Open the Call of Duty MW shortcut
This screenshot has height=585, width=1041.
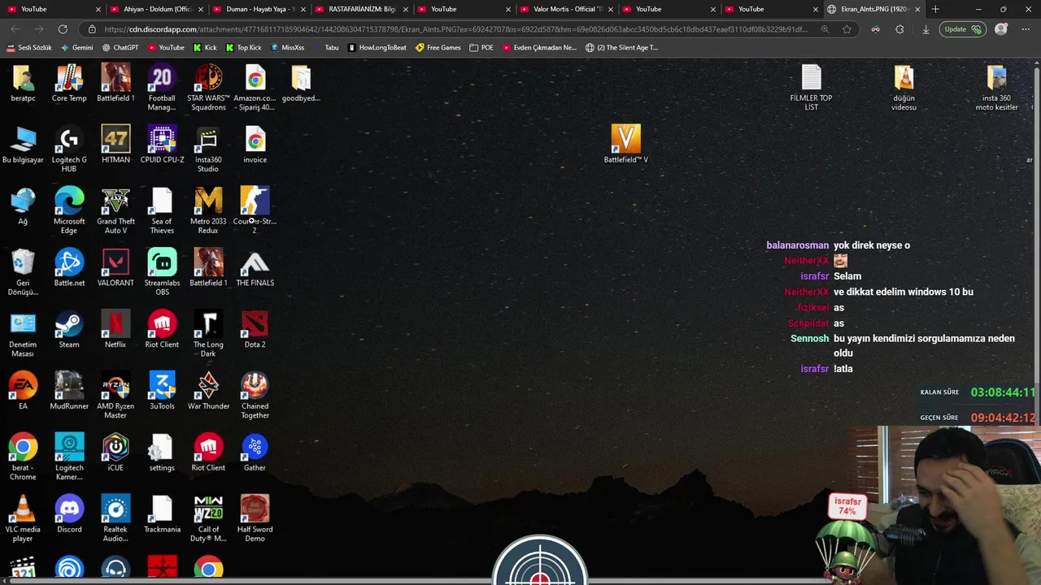tap(208, 519)
